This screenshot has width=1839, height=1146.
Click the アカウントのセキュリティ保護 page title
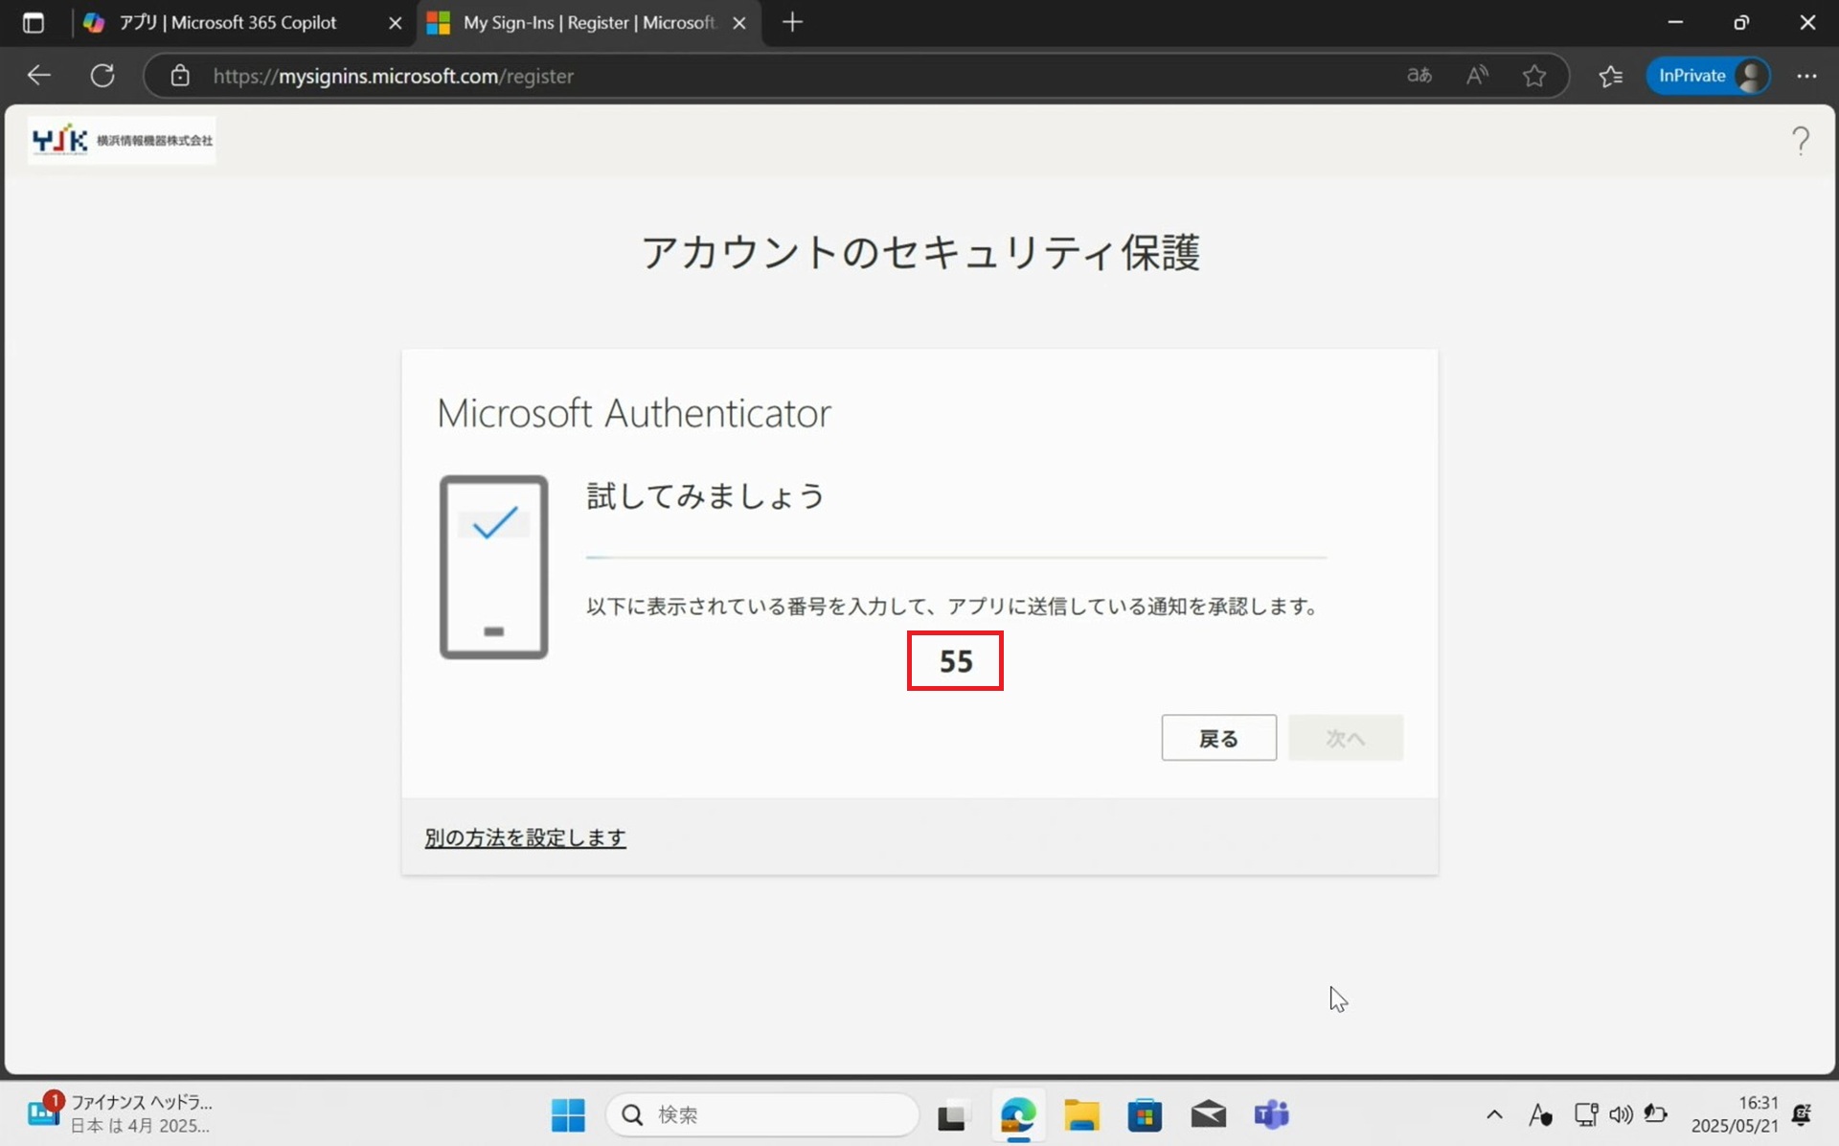tap(920, 253)
